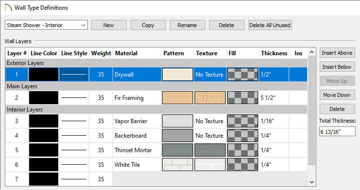This screenshot has height=190, width=360.
Task: Click the Insert Below button
Action: pyautogui.click(x=337, y=67)
